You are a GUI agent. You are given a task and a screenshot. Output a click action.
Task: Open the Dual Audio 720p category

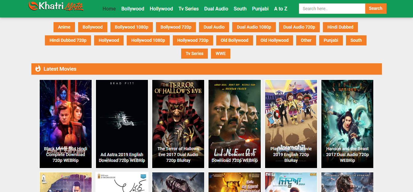(x=299, y=27)
